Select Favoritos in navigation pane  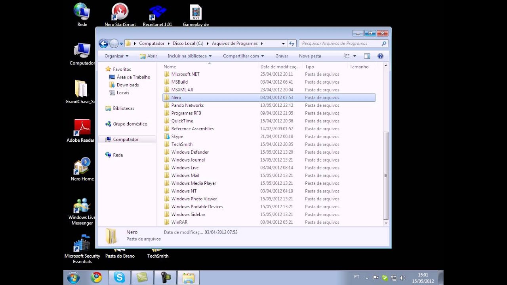click(122, 69)
